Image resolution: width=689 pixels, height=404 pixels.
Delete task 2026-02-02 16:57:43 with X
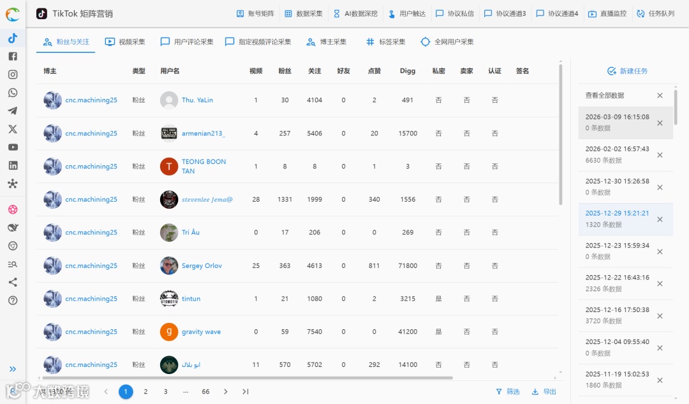tap(660, 155)
